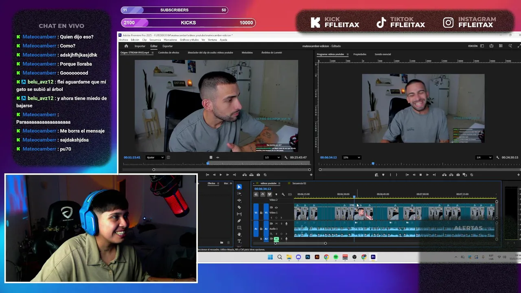The height and width of the screenshot is (293, 521).
Task: Select the Ripple Edit tool
Action: pyautogui.click(x=239, y=200)
